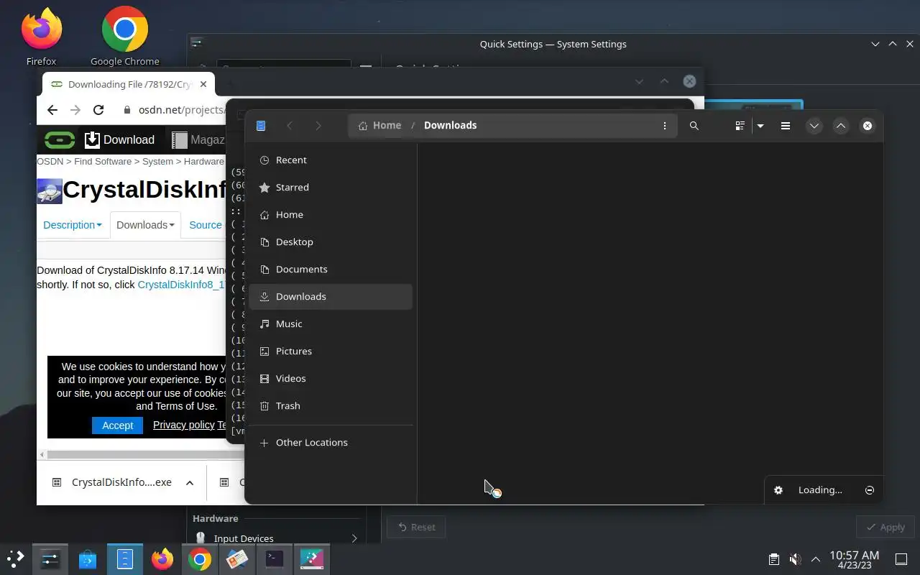Image resolution: width=920 pixels, height=575 pixels.
Task: Open Recent in Files sidebar
Action: [331, 160]
